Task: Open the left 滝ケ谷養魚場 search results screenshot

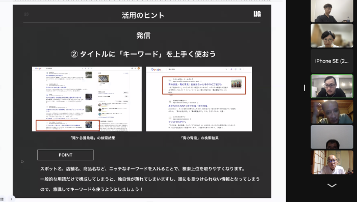Action: [x=87, y=99]
